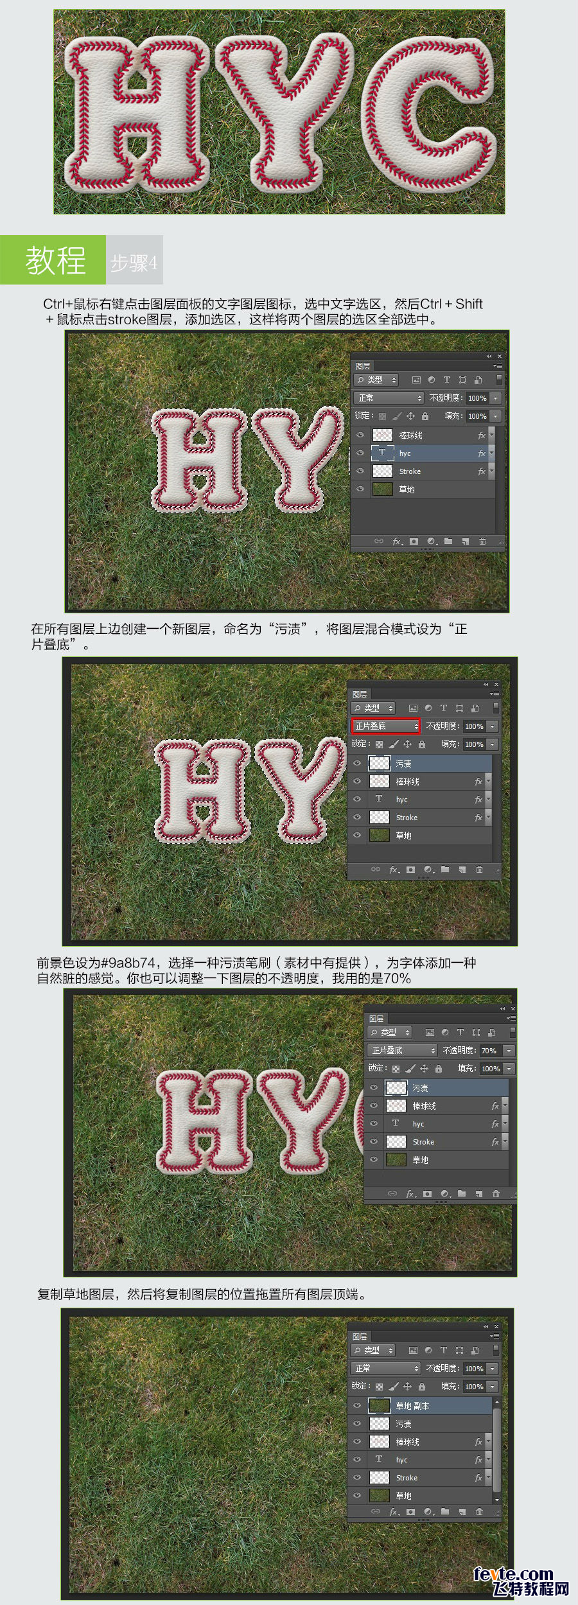578x1605 pixels.
Task: Open fill 填充 arrow in hyc-selected panel
Action: [x=495, y=416]
